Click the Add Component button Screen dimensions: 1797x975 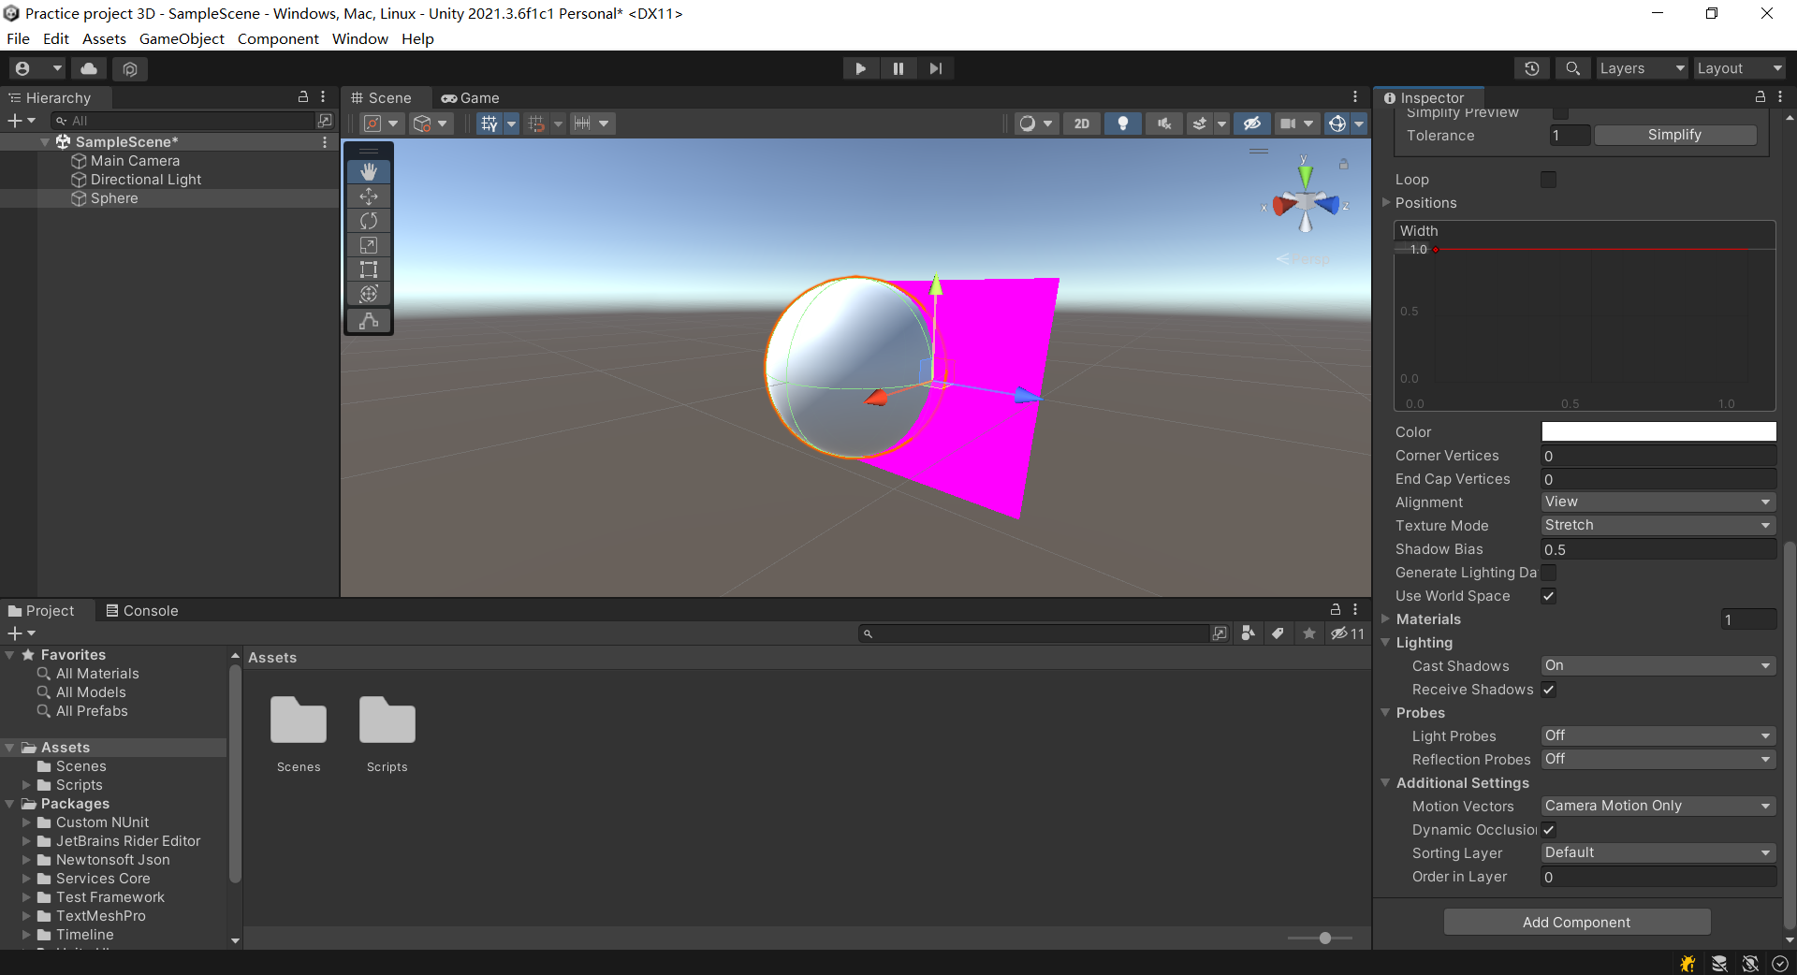pos(1576,923)
